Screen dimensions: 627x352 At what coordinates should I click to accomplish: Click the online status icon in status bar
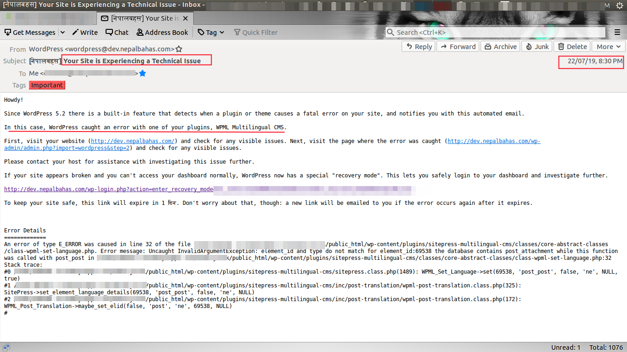[6, 347]
